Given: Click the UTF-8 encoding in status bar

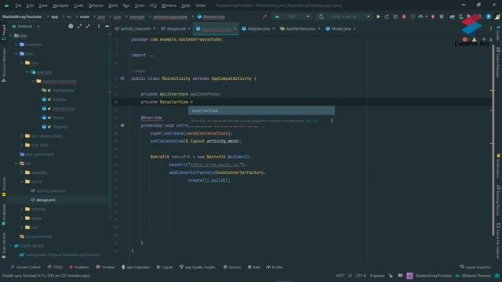Looking at the screenshot, I should point(361,276).
